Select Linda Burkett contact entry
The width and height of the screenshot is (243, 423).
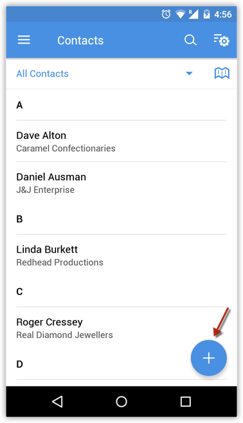[122, 255]
